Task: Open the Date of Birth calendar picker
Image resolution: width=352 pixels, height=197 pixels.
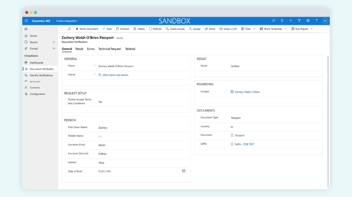Action: tap(184, 171)
